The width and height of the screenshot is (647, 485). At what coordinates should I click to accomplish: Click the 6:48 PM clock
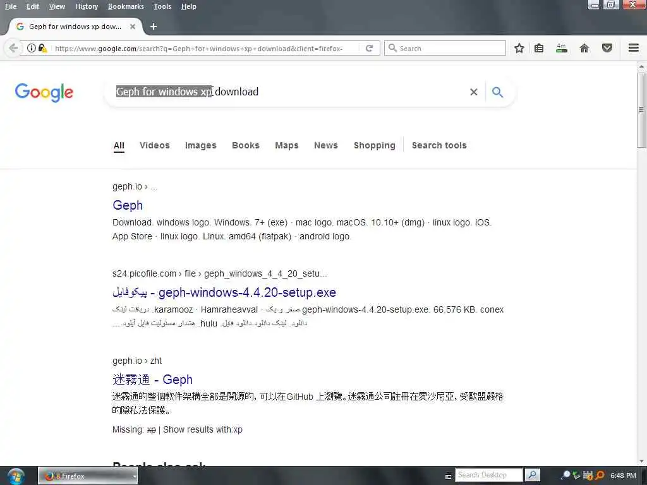[623, 476]
